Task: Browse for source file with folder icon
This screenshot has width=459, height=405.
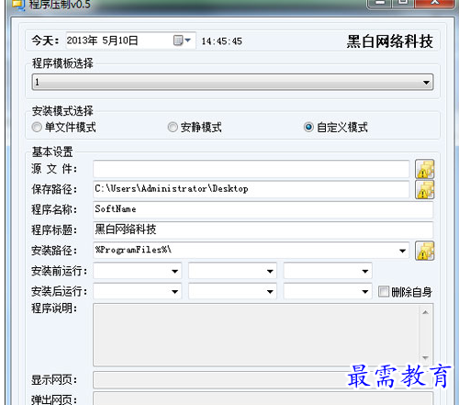Action: (424, 169)
